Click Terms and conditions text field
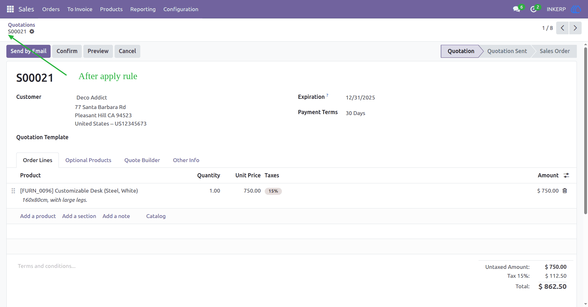This screenshot has height=307, width=588. tap(47, 266)
